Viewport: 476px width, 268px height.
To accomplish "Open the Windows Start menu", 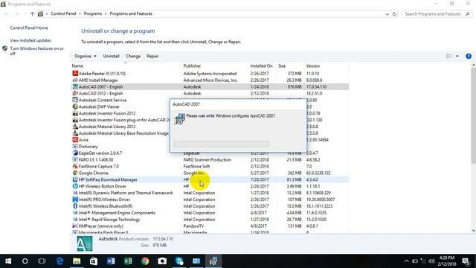I will (8, 261).
